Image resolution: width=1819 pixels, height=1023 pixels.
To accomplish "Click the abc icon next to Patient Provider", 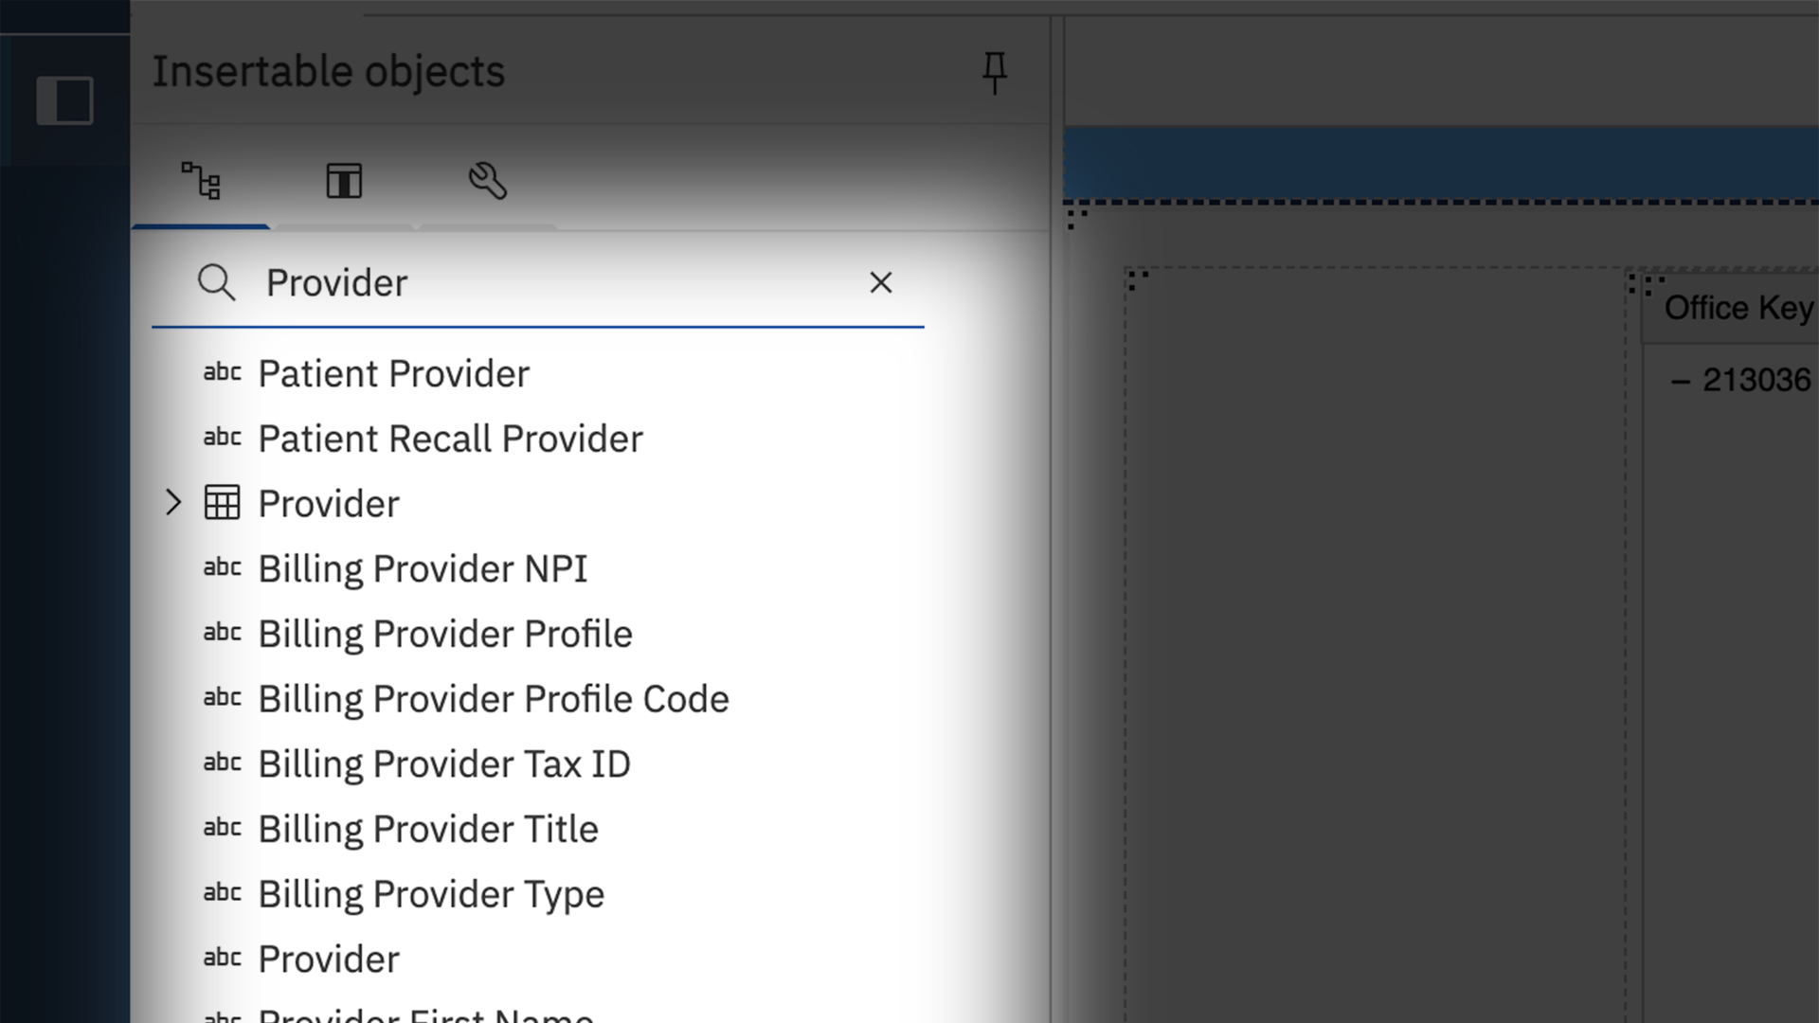I will pyautogui.click(x=222, y=373).
